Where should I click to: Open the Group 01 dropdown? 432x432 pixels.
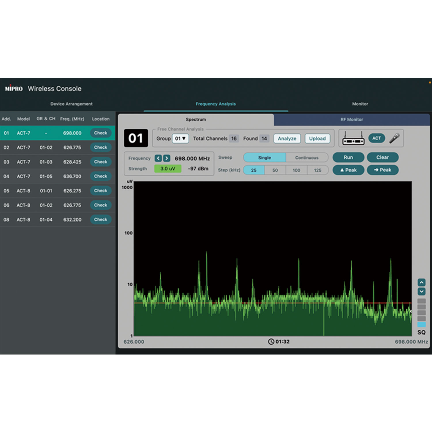(x=180, y=139)
